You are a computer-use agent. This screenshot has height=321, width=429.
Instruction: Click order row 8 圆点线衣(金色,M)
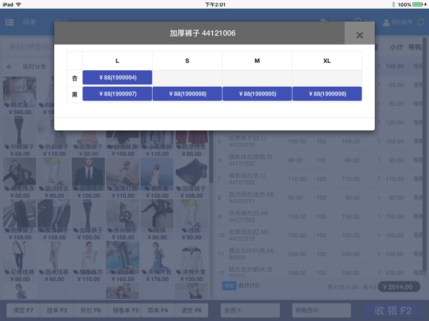click(x=319, y=198)
